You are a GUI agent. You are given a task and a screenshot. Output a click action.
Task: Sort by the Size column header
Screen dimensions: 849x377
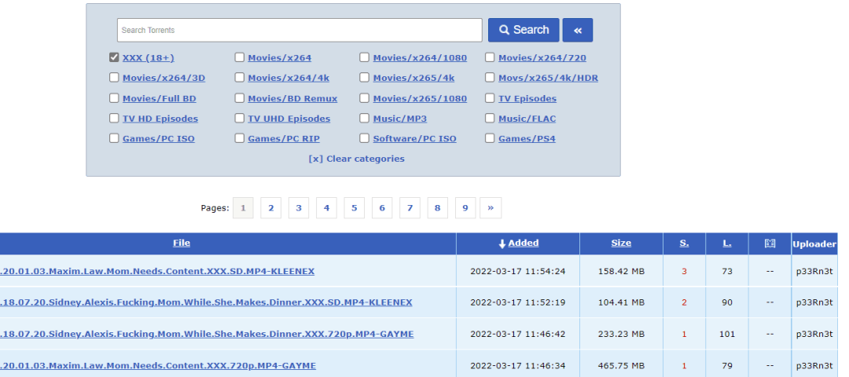click(x=621, y=243)
